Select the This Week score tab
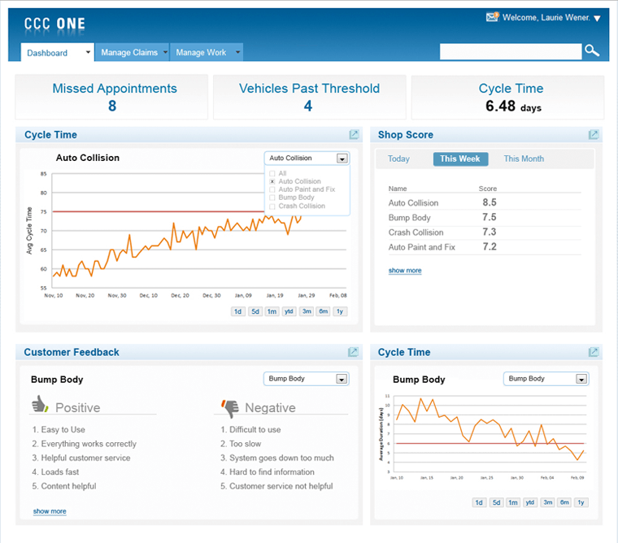The image size is (618, 543). [460, 159]
